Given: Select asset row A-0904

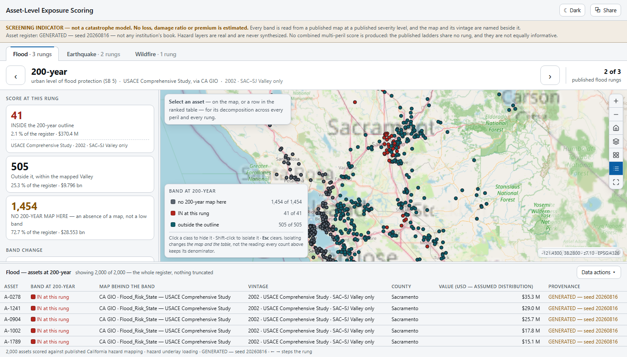Looking at the screenshot, I should 313,319.
